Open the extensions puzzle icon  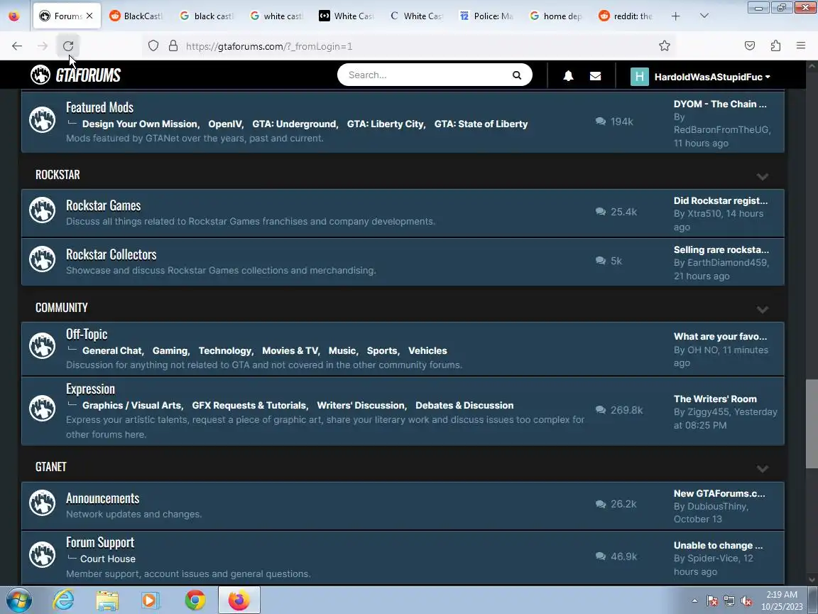click(775, 46)
